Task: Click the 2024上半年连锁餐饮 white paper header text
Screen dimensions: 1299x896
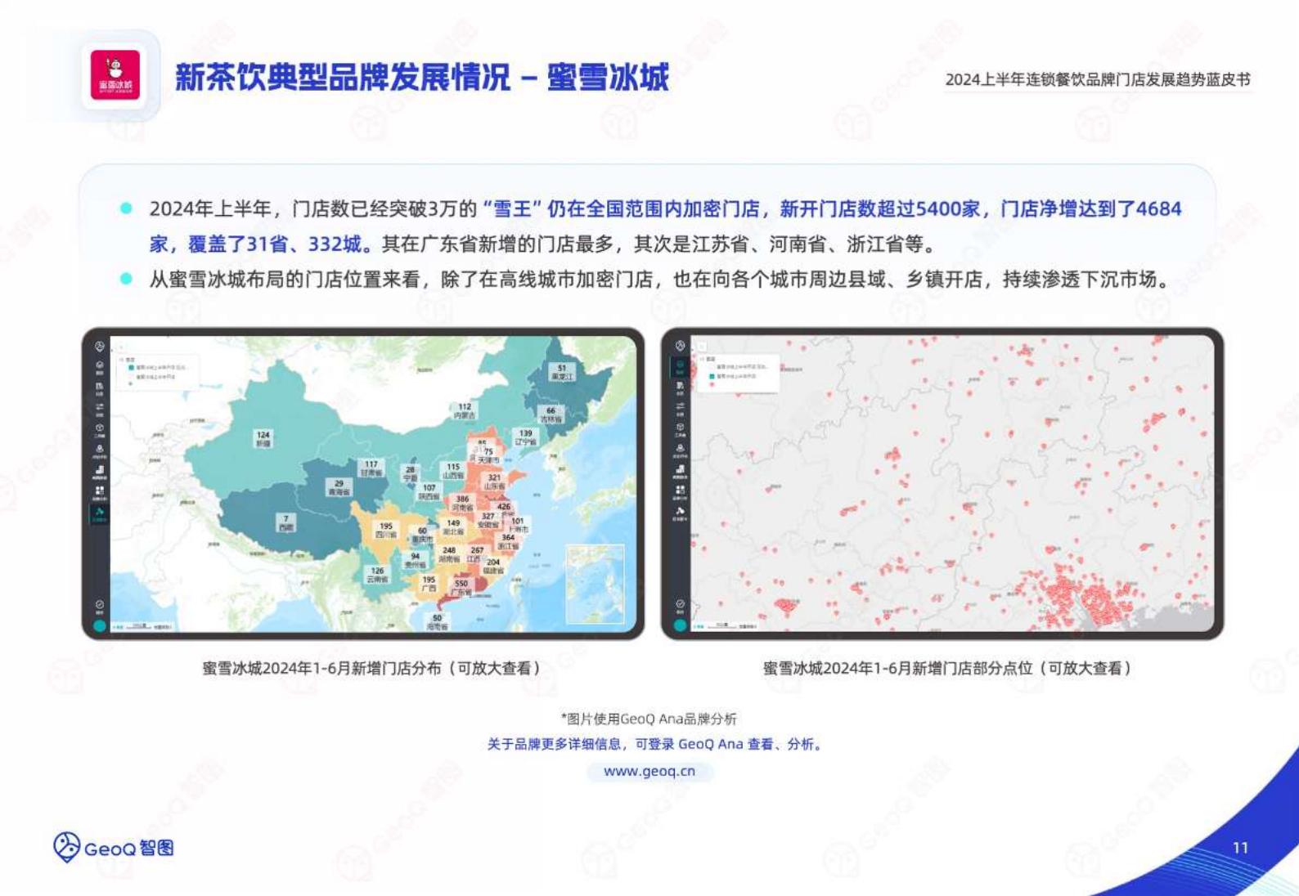Action: tap(1098, 79)
